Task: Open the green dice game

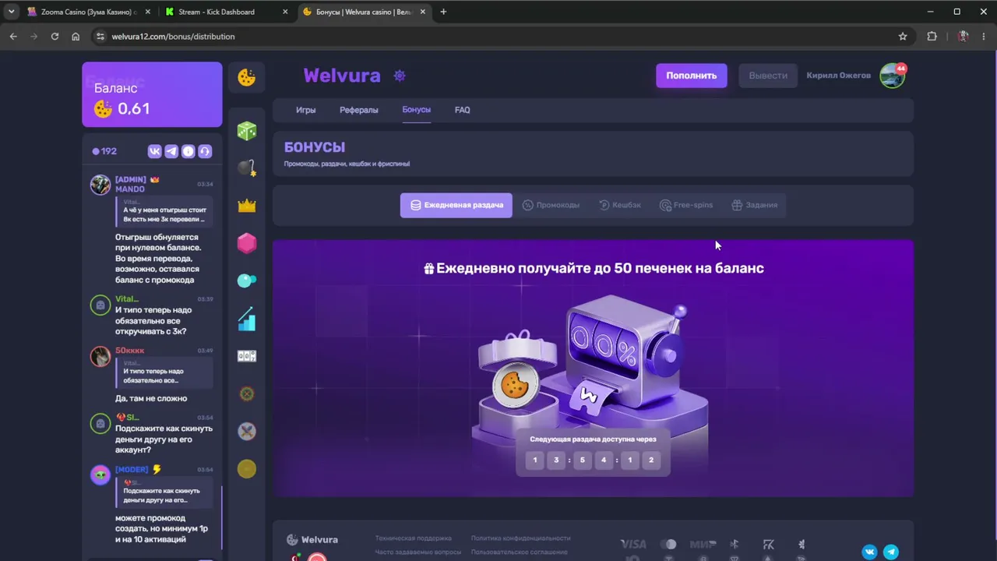Action: click(x=247, y=130)
